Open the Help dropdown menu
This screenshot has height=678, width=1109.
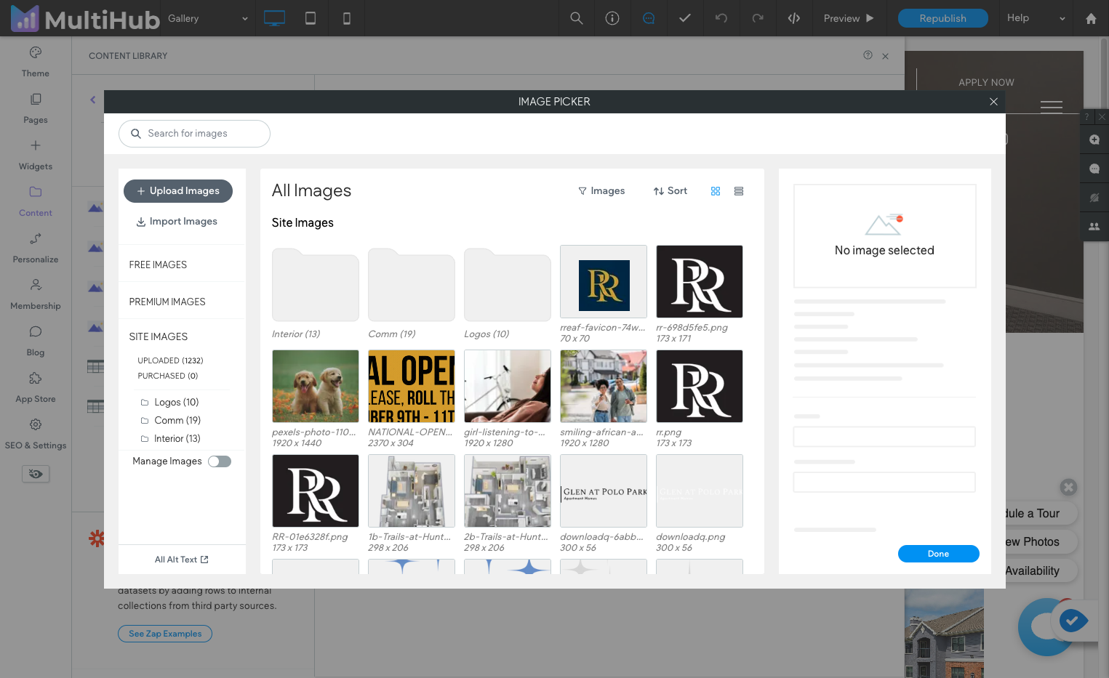pyautogui.click(x=1036, y=18)
